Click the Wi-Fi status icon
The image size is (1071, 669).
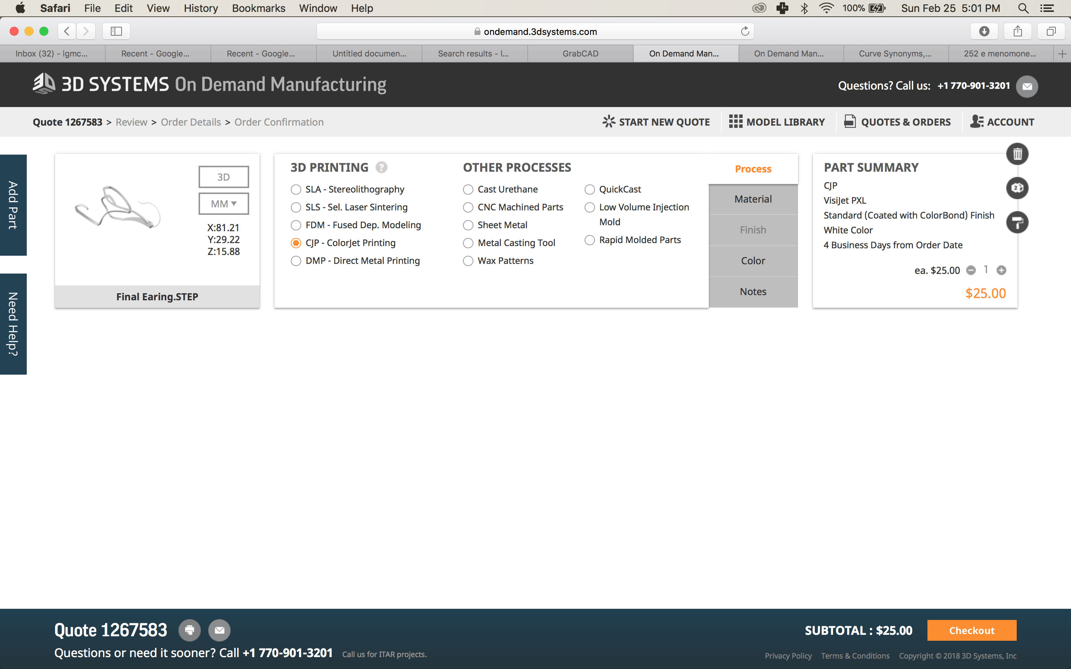[x=826, y=8]
